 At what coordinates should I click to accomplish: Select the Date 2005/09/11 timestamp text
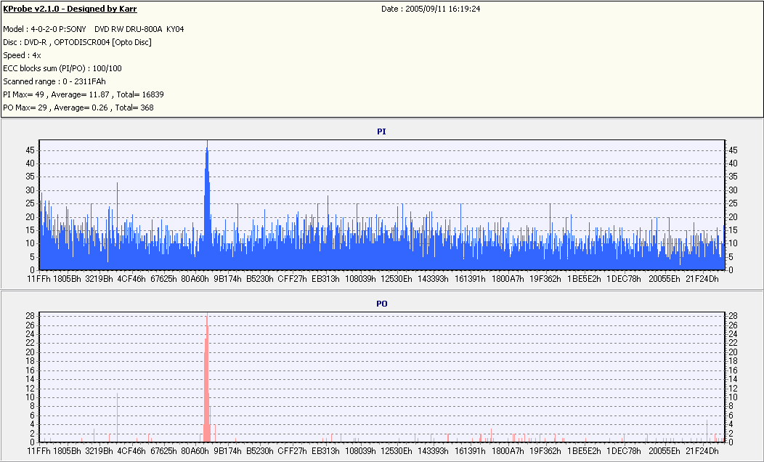431,9
